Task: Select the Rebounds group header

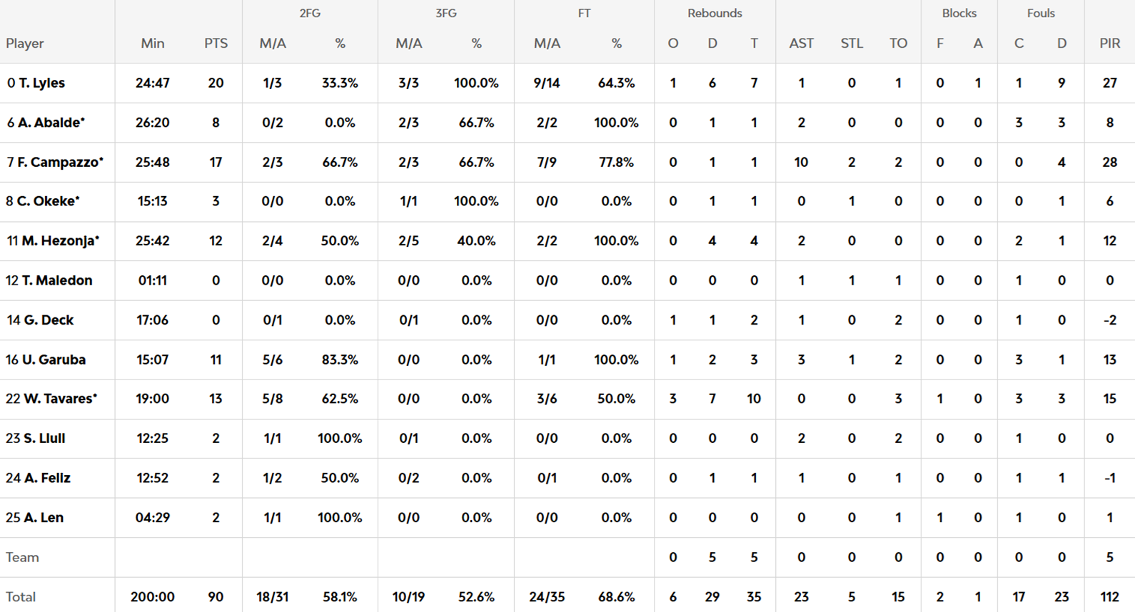Action: click(x=715, y=14)
